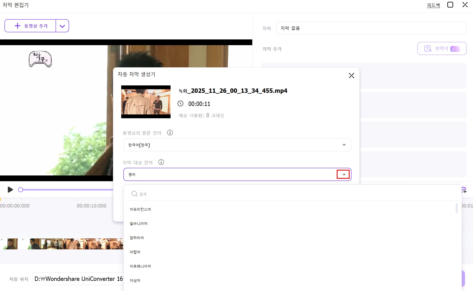Click the playback progress slider handle
Viewport: 473px width, 291px height.
(x=21, y=189)
